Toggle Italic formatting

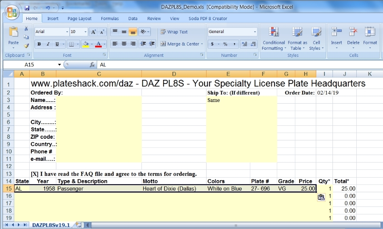48,44
